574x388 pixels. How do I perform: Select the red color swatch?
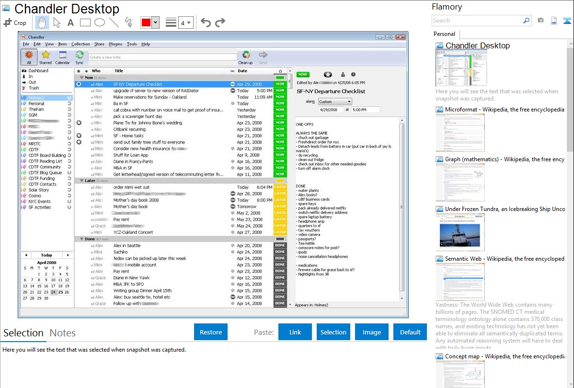click(146, 22)
